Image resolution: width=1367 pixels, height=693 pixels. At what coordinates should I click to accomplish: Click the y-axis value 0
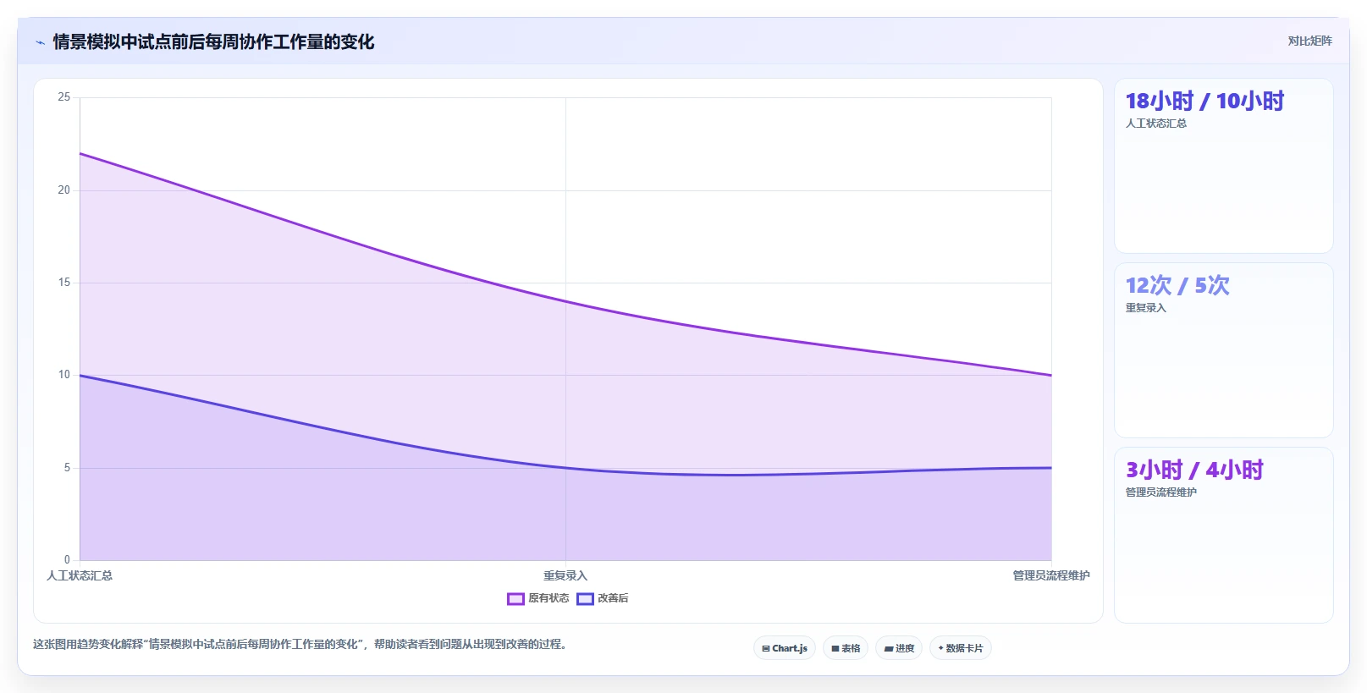pos(67,560)
